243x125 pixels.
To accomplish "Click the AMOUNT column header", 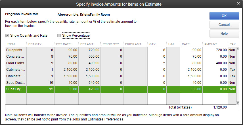I will [x=210, y=44].
